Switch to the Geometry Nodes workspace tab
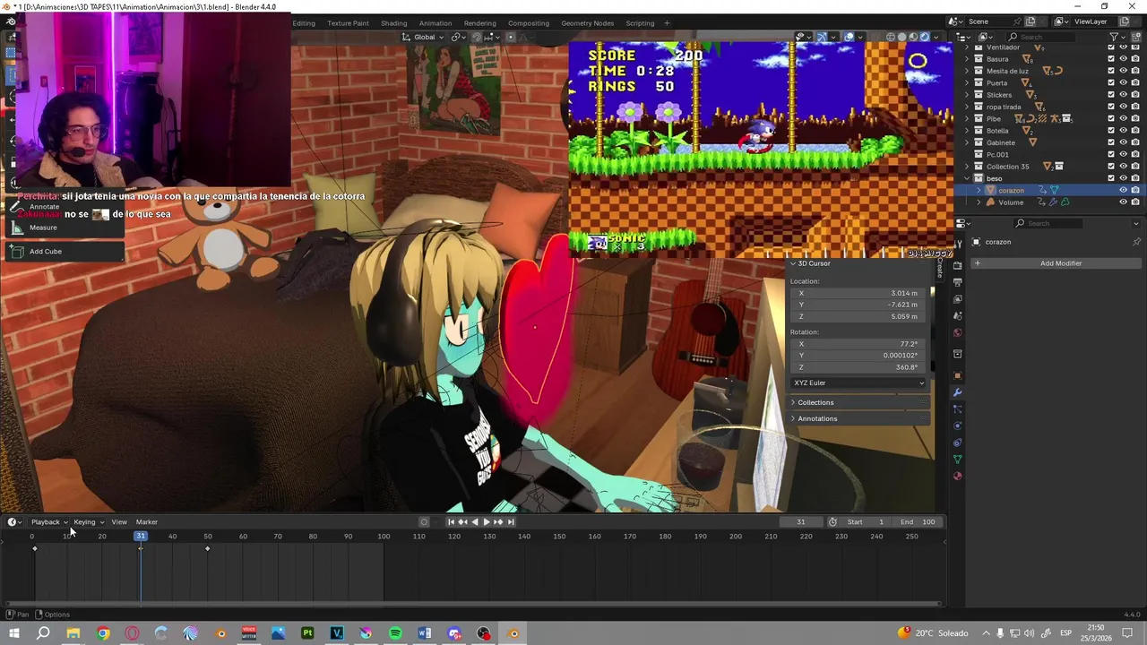 click(x=587, y=23)
